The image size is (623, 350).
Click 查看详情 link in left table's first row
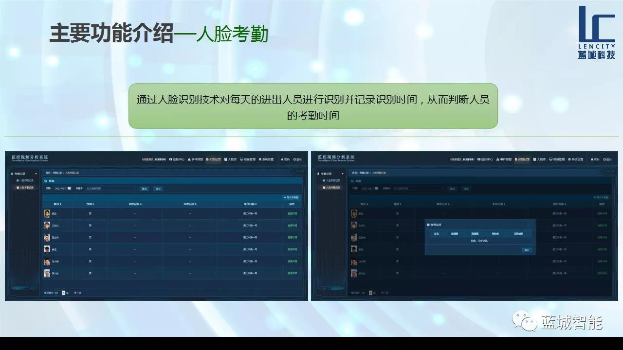coord(292,214)
